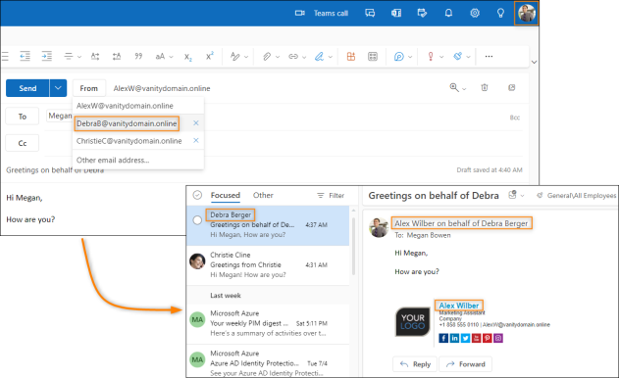Open the sensitivity tag icon
The width and height of the screenshot is (619, 378).
[x=457, y=57]
